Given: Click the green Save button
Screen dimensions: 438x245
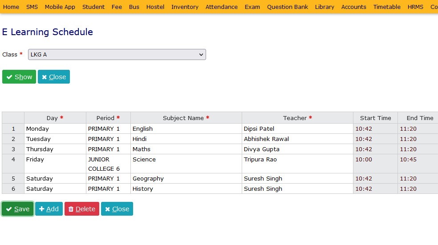Looking at the screenshot, I should [x=18, y=209].
